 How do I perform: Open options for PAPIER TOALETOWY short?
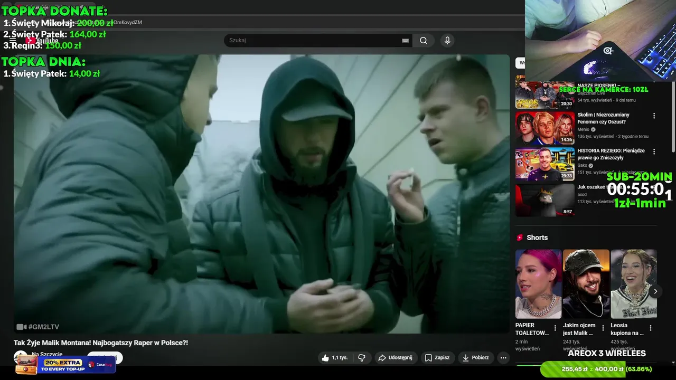pos(555,328)
